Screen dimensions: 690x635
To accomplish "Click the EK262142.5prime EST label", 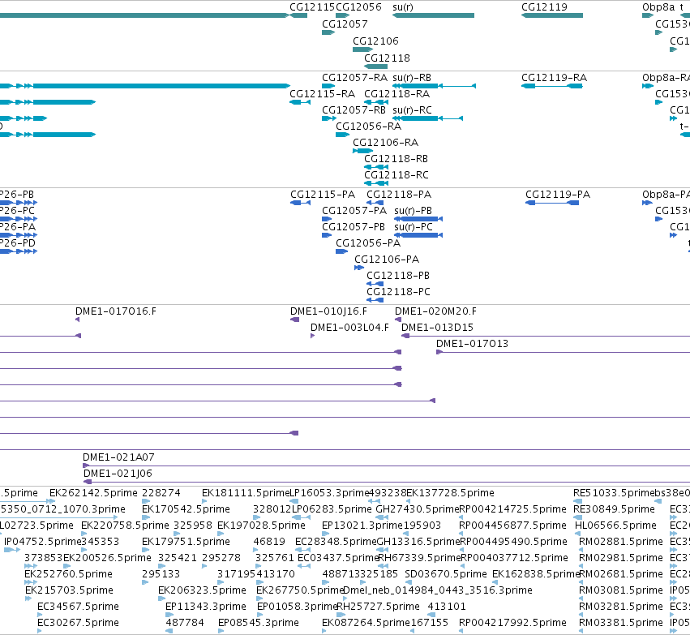I will click(x=94, y=493).
